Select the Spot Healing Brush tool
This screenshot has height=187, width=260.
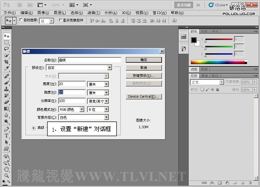(x=7, y=76)
